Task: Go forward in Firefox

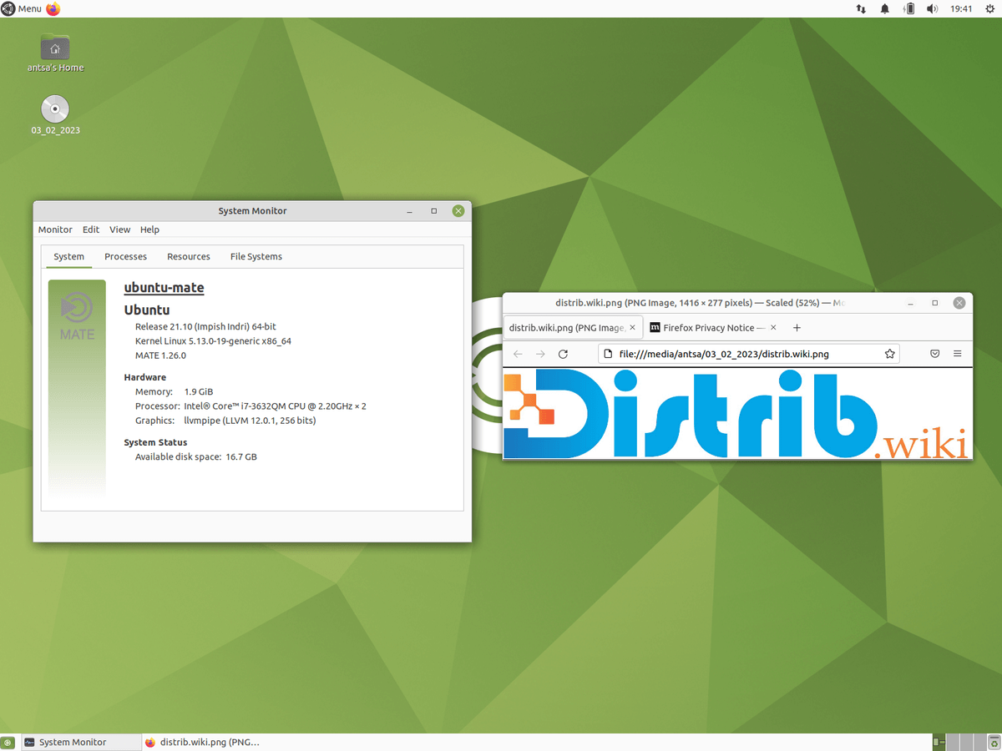Action: pos(540,354)
